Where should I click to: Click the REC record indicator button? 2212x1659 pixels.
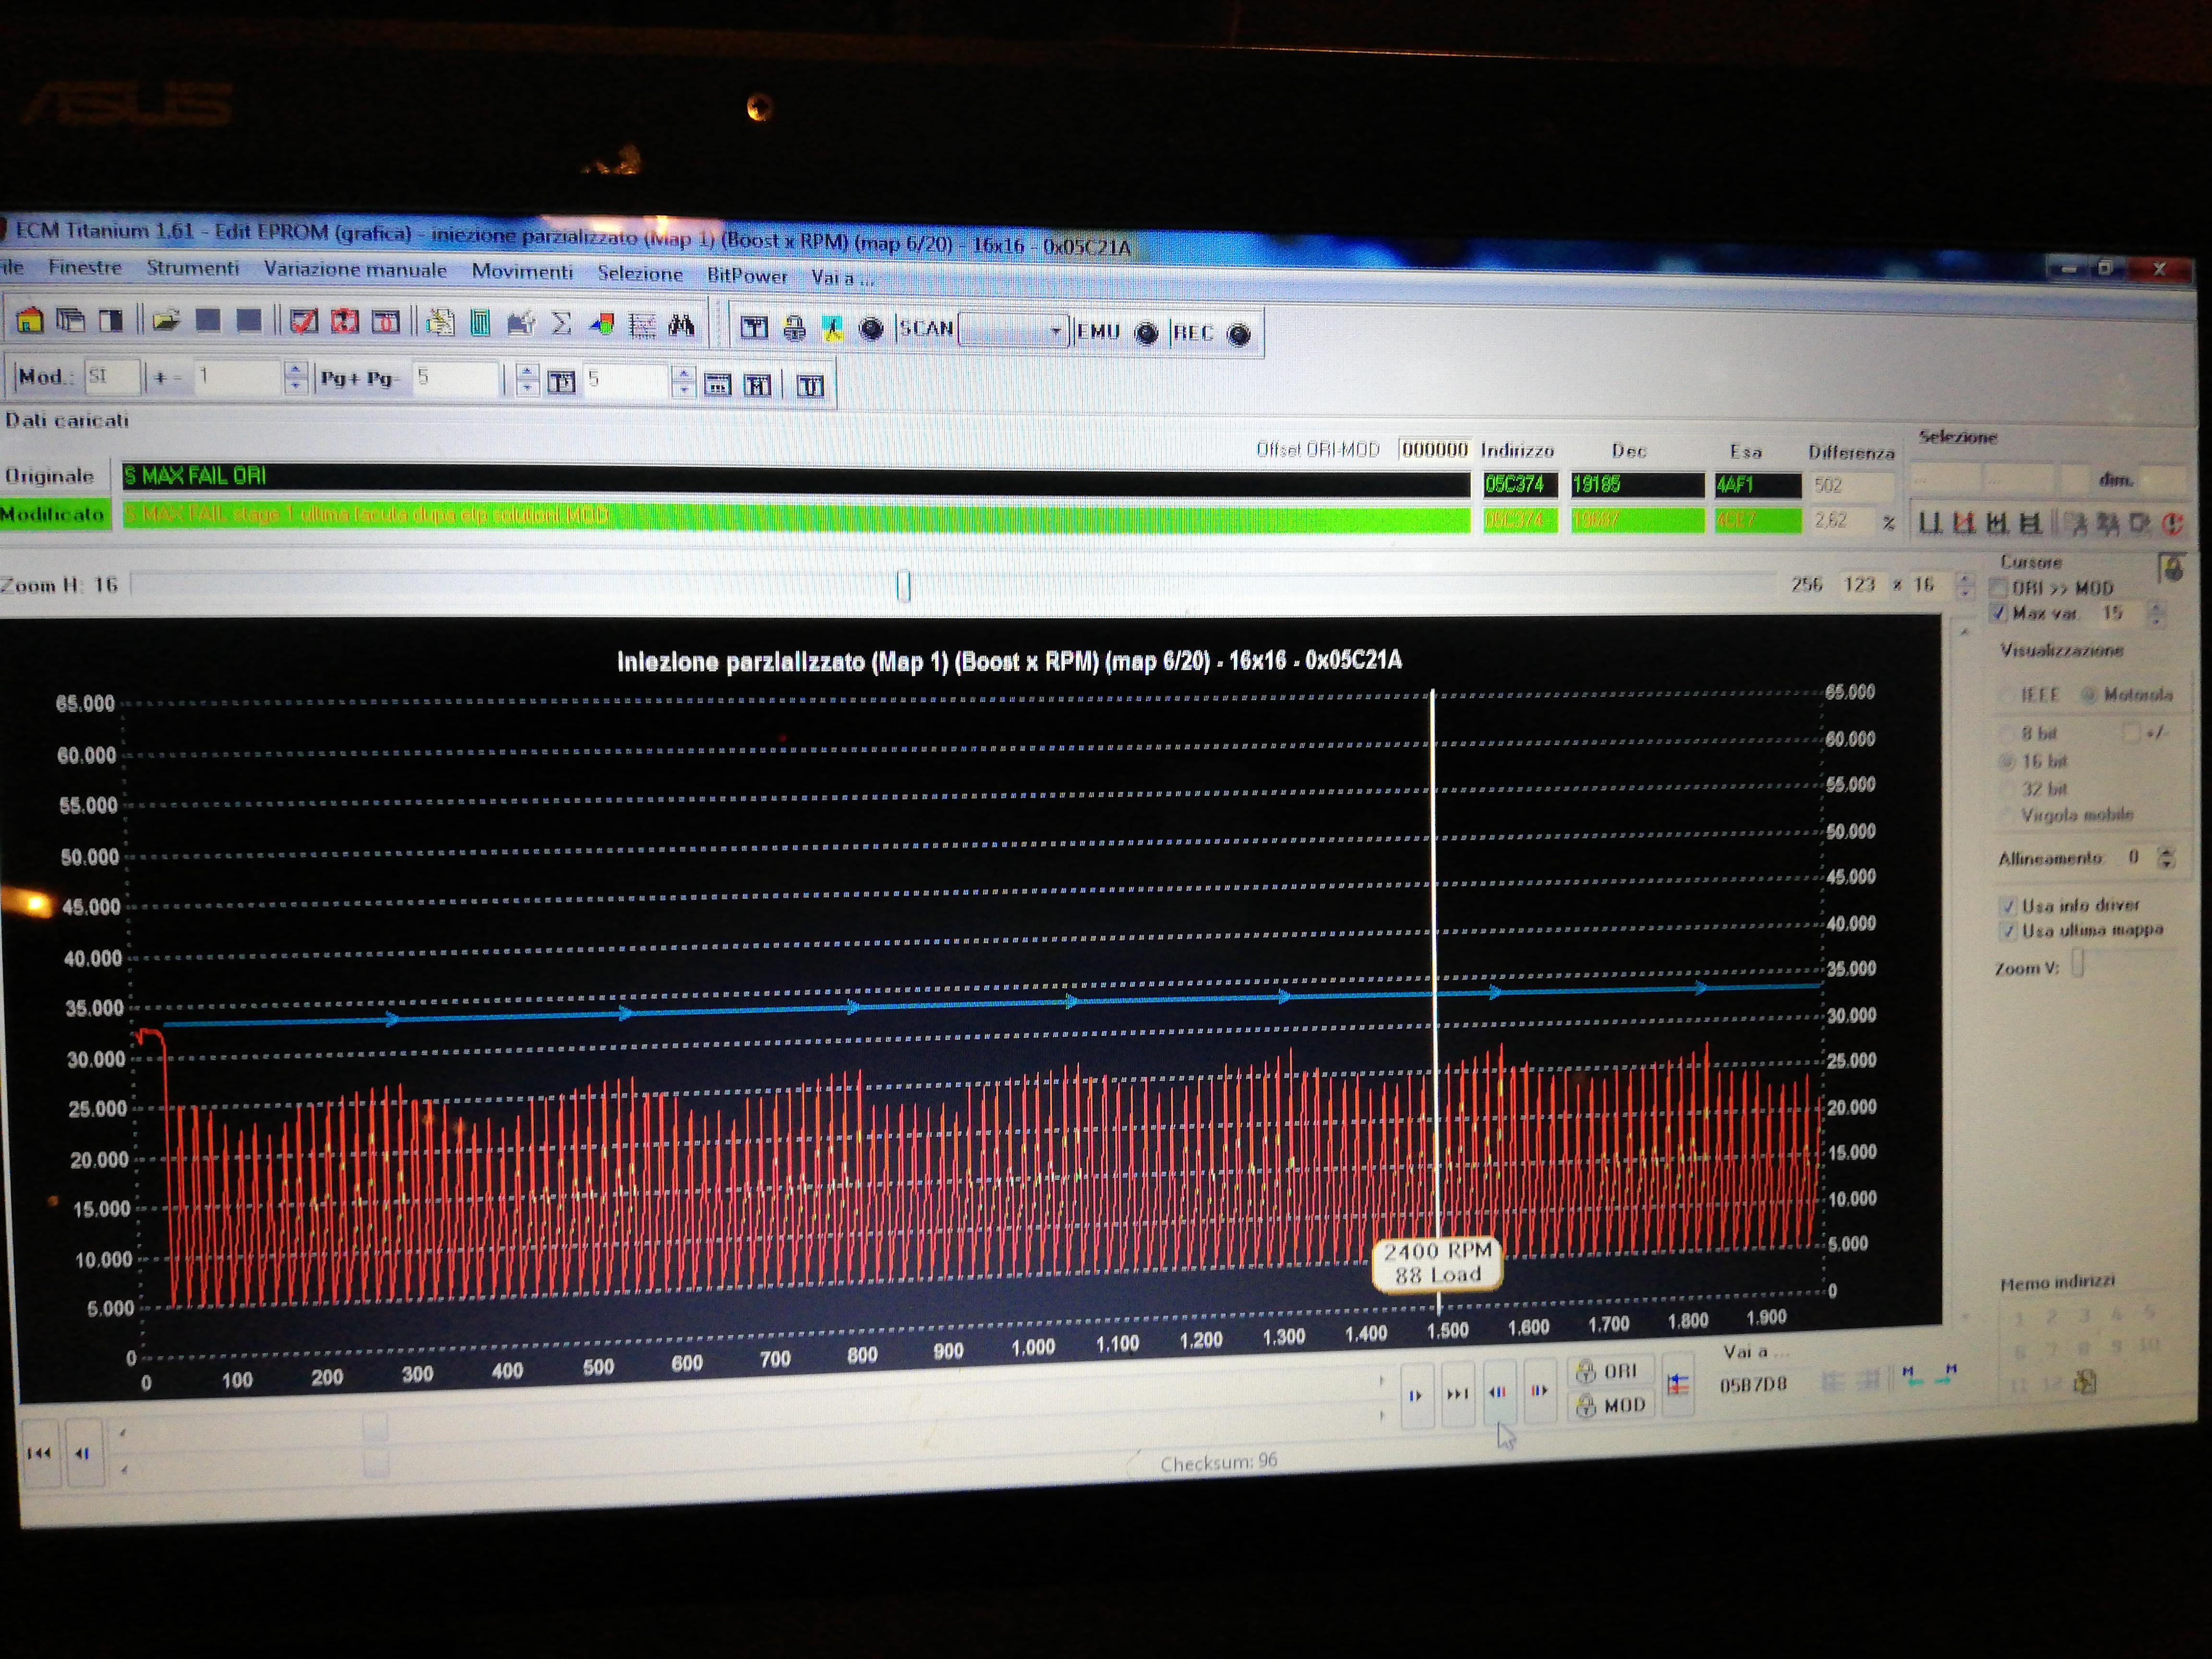point(1238,334)
